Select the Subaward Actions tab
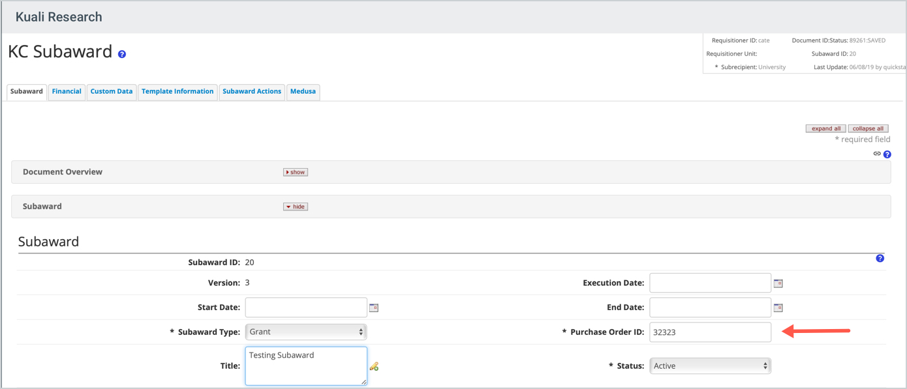Screen dimensions: 907x389 (x=252, y=92)
